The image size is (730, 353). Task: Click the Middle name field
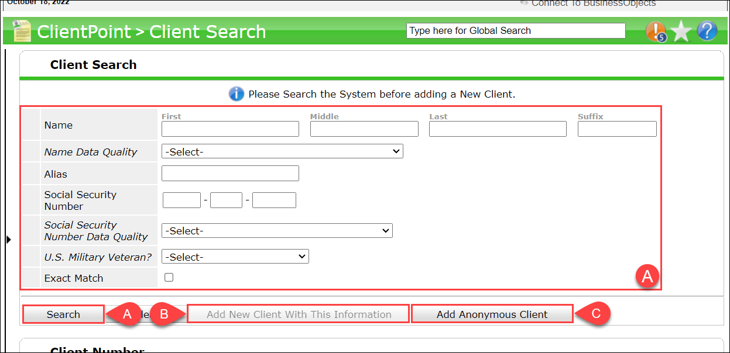(x=364, y=129)
